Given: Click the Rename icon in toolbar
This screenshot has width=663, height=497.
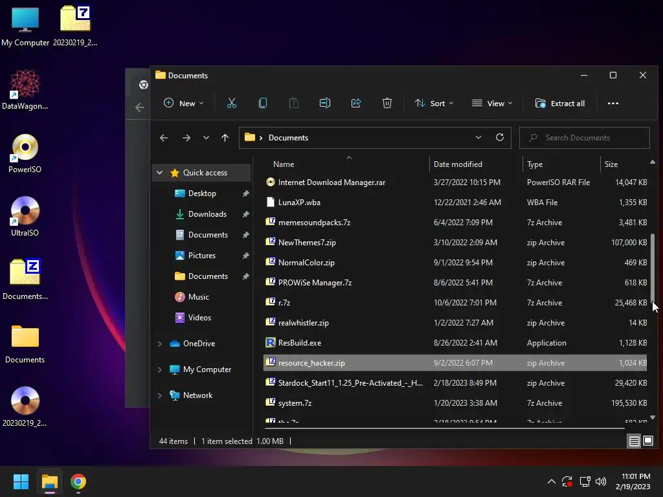Looking at the screenshot, I should pos(325,103).
